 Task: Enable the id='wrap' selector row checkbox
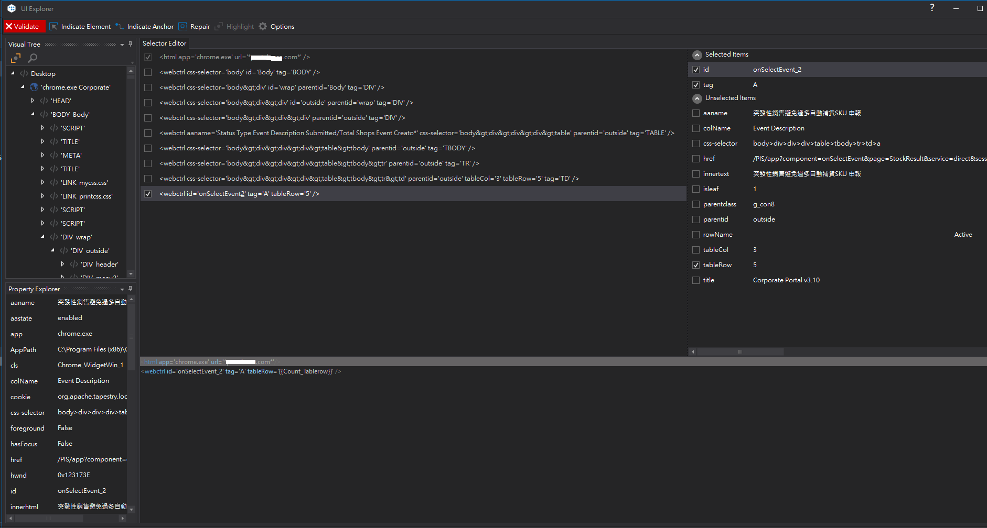point(148,87)
